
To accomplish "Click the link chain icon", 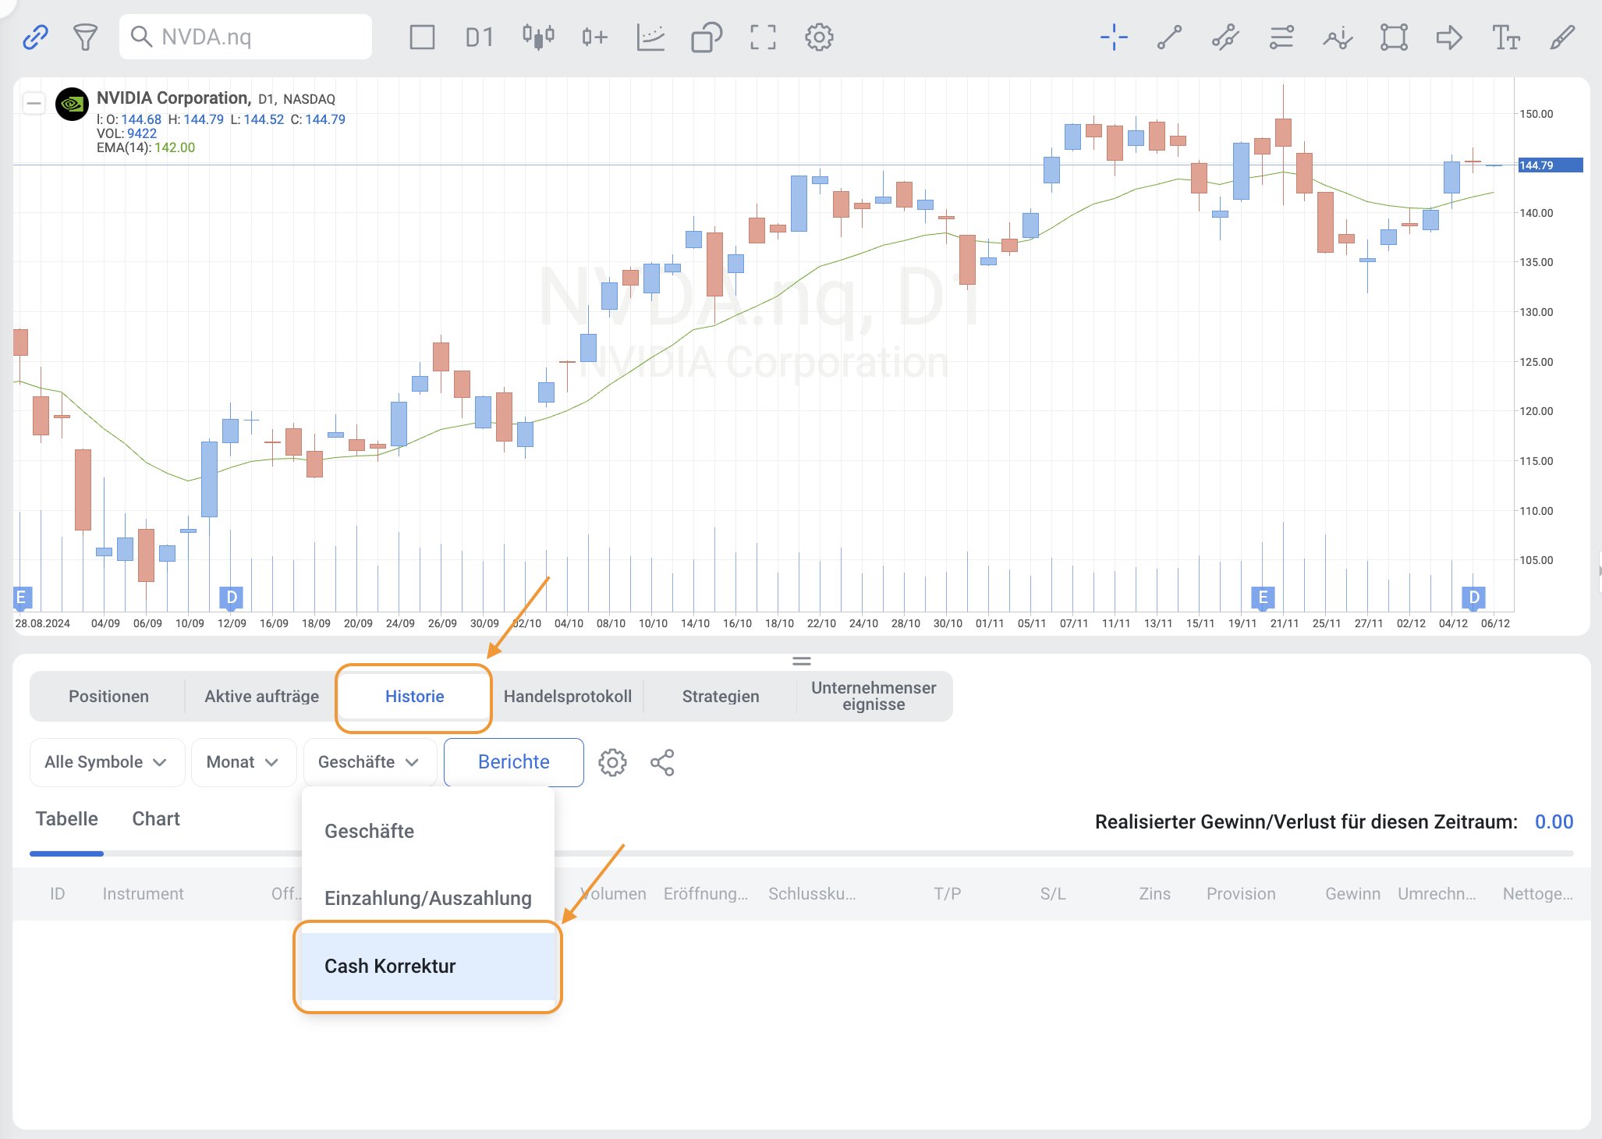I will pos(35,37).
